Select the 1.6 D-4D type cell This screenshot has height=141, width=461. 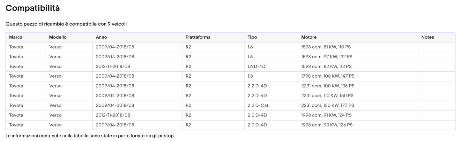(x=257, y=67)
